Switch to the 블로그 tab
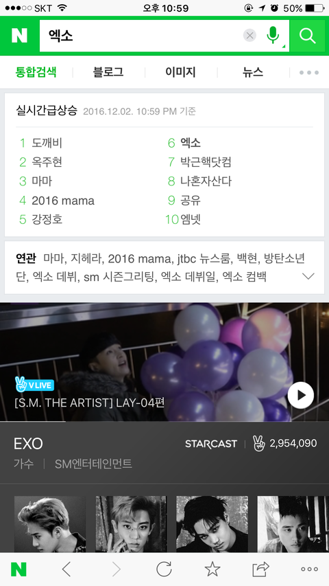Screen dimensions: 329x586 [x=108, y=72]
